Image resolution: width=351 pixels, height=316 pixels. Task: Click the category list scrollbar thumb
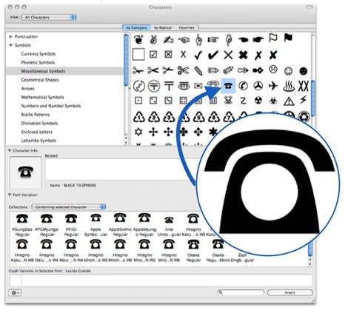[126, 60]
